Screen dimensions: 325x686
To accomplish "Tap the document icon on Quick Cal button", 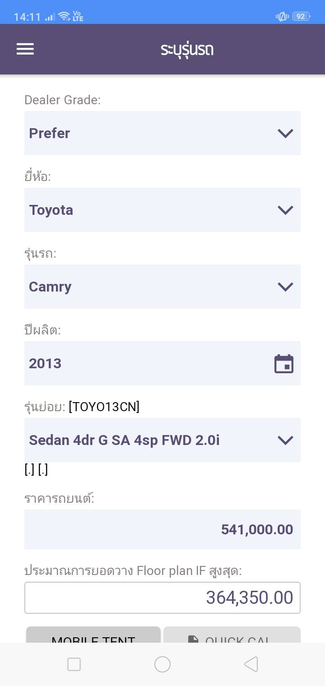I will (193, 640).
